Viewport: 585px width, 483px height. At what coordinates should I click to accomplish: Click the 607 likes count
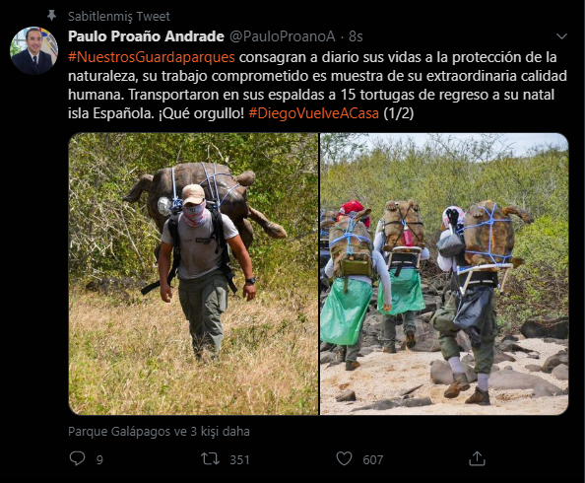pos(373,460)
